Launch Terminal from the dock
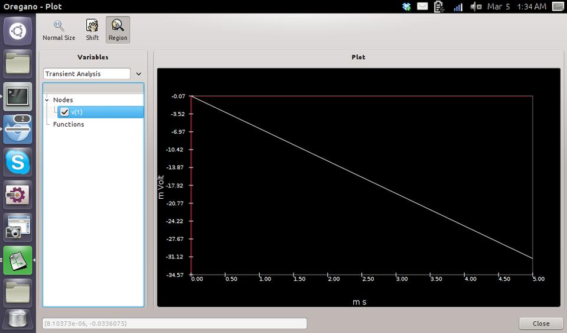 click(x=18, y=96)
